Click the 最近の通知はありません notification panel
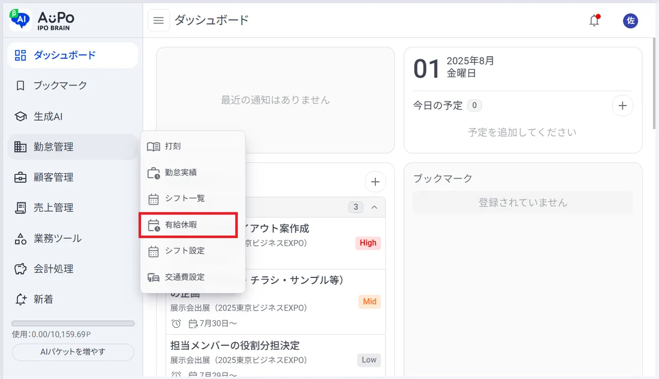 [275, 100]
